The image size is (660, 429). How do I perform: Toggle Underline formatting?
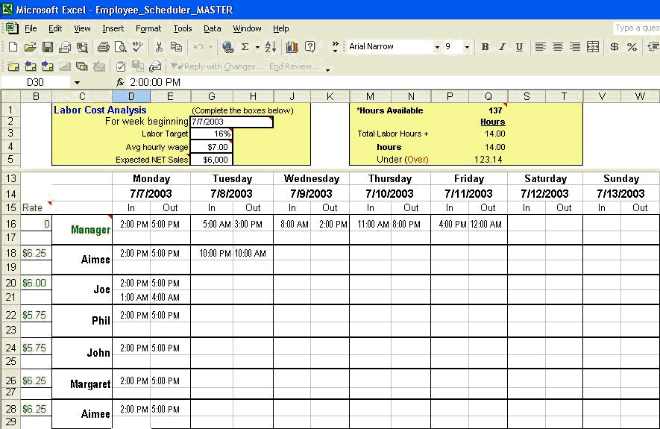(519, 47)
